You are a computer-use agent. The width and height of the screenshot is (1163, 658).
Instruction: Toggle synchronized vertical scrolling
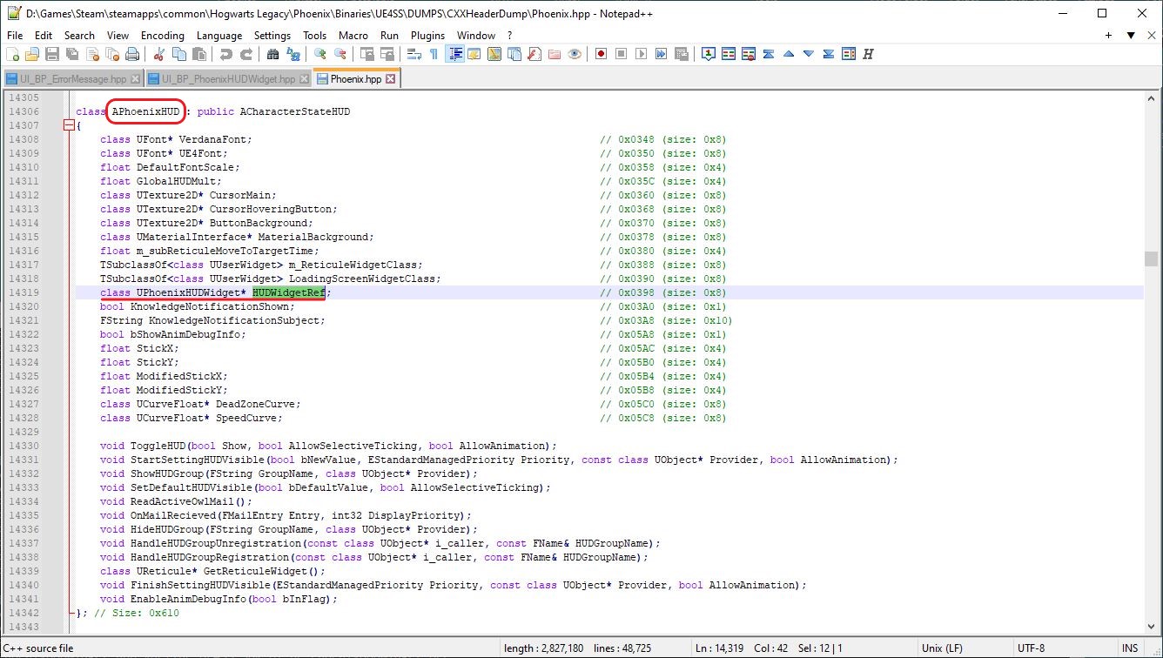pos(366,54)
